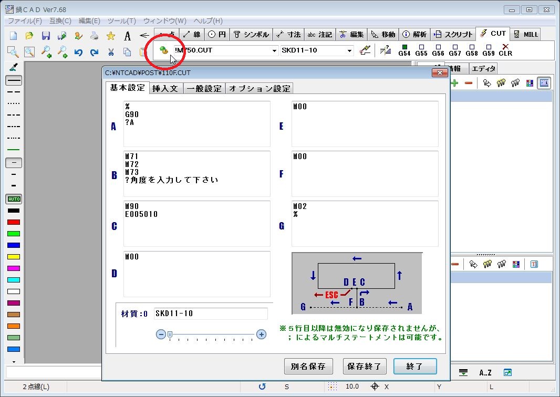The width and height of the screenshot is (560, 397).
Task: Open the SKD11-10 material dropdown in the toolbar
Action: (349, 51)
